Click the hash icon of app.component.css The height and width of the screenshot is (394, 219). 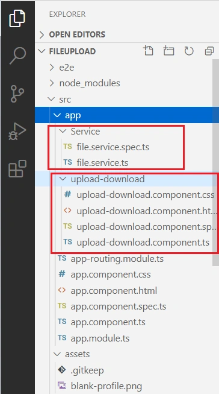[x=62, y=274]
